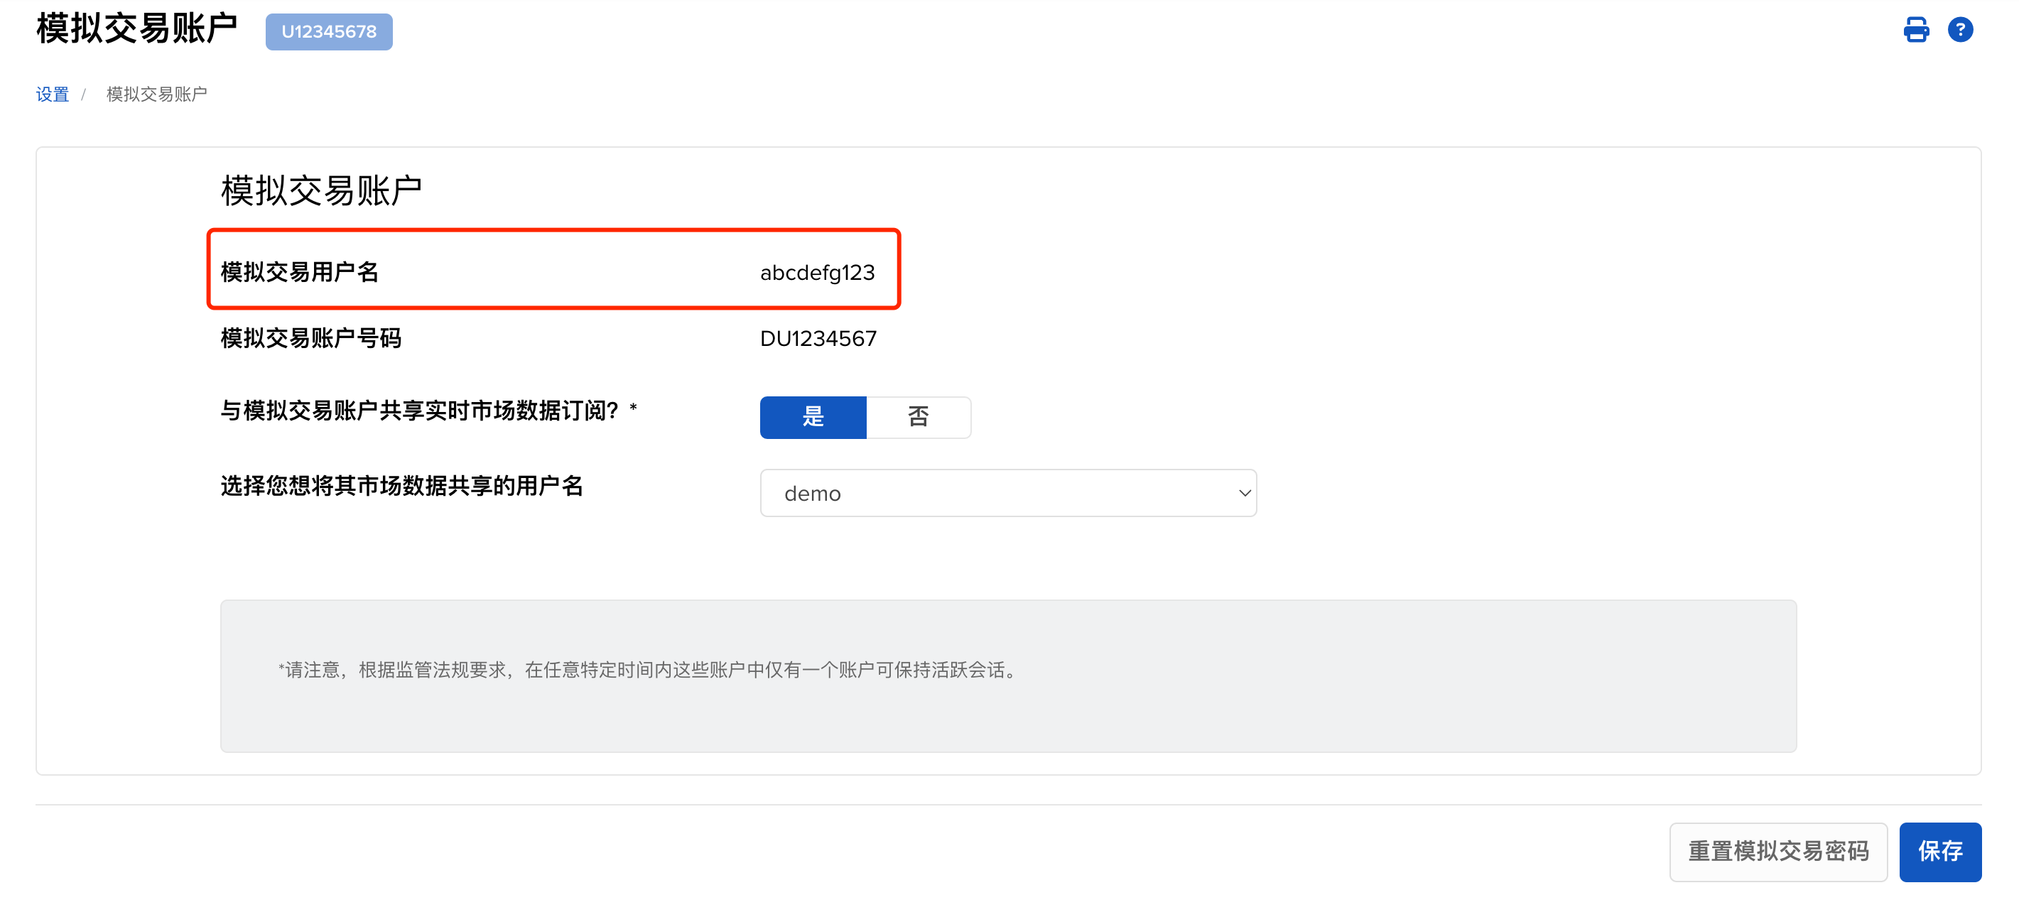2019x922 pixels.
Task: Click the 模拟交易用户名 label
Action: [x=299, y=272]
